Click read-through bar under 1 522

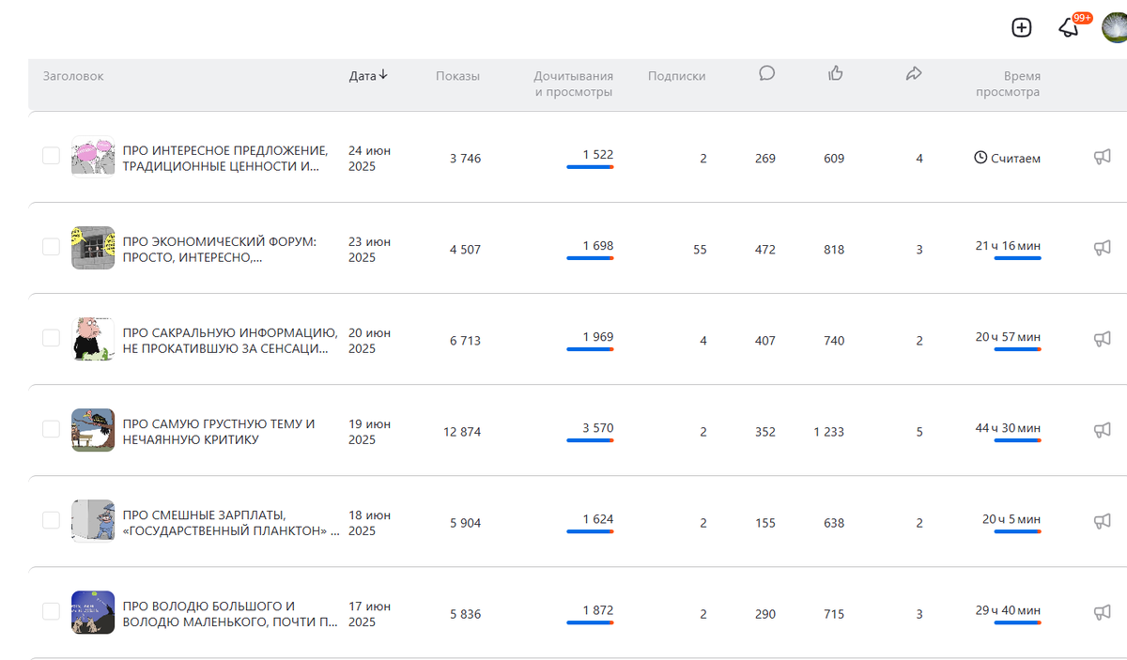point(590,167)
